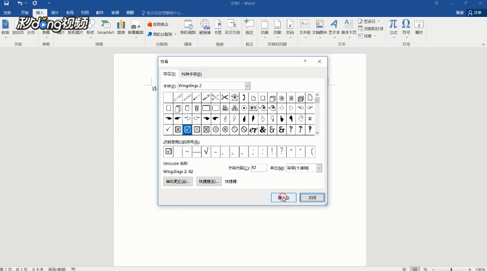The image size is (487, 271).
Task: Open the app store (应用商店)
Action: point(158,24)
